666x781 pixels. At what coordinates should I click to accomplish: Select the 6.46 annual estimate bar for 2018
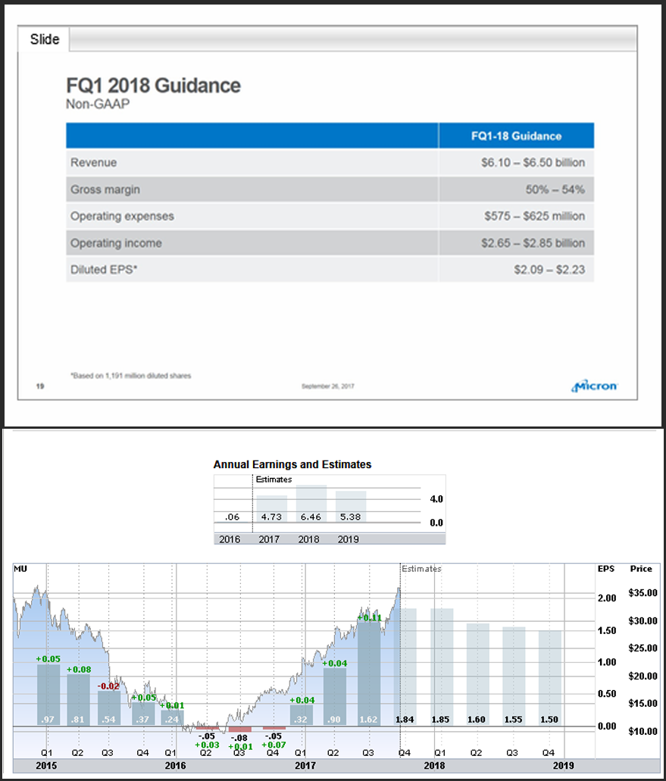click(x=311, y=504)
